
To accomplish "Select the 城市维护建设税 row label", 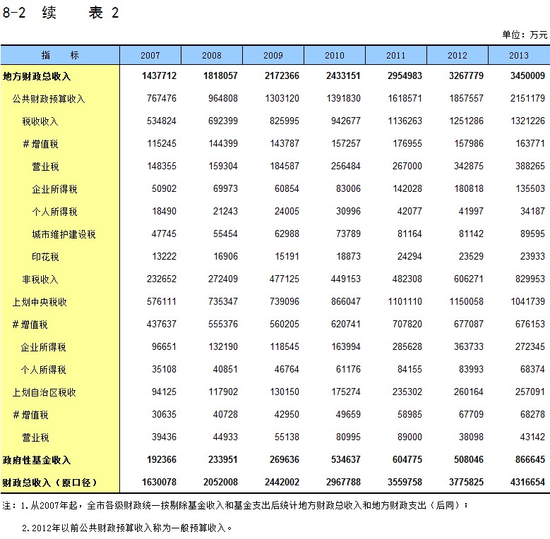I will 64,234.
